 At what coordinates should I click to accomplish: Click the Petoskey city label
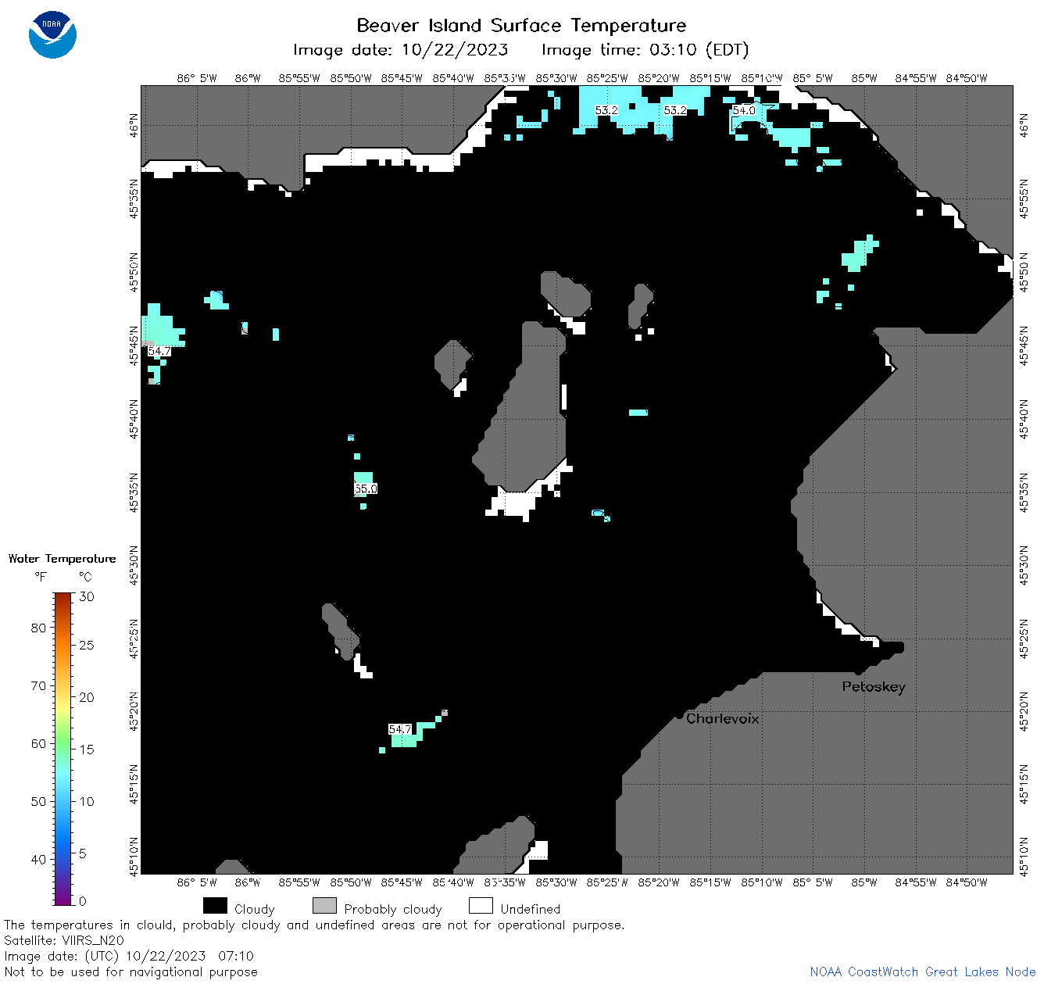(874, 687)
